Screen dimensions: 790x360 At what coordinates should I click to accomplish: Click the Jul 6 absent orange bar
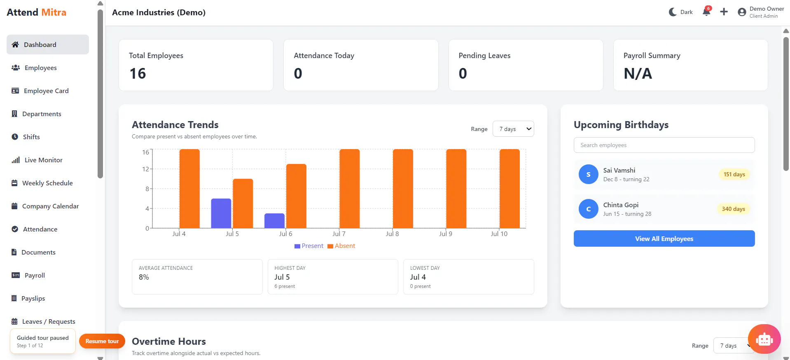coord(296,196)
